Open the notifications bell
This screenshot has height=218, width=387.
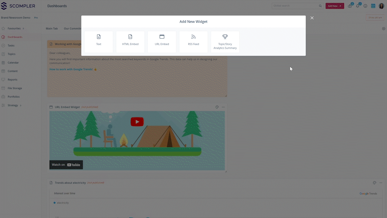point(358,6)
